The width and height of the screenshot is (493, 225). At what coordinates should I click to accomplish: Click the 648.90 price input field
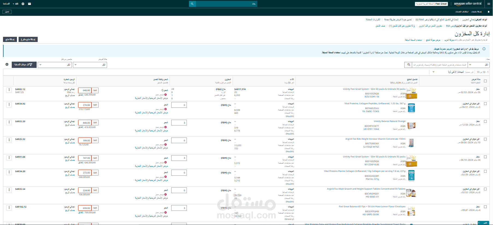coord(85,90)
